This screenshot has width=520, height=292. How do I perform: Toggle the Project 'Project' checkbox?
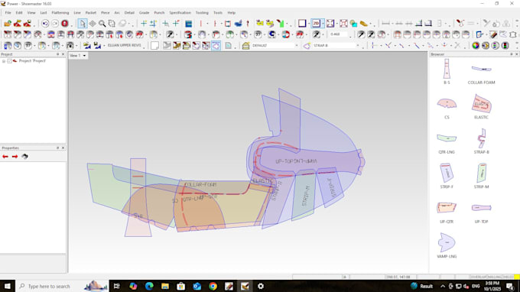[x=10, y=61]
